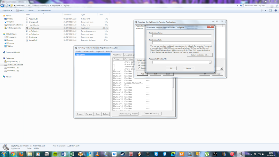Switch to the Joystick 2 tab
The width and height of the screenshot is (279, 157).
point(129,55)
